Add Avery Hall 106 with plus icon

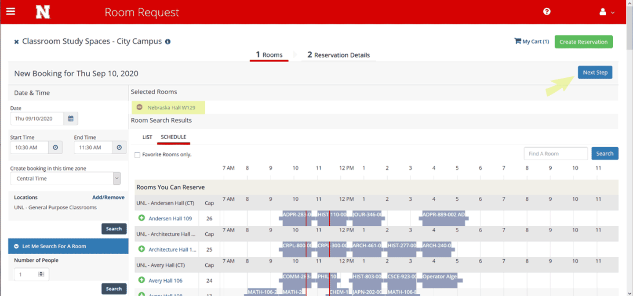pyautogui.click(x=142, y=280)
